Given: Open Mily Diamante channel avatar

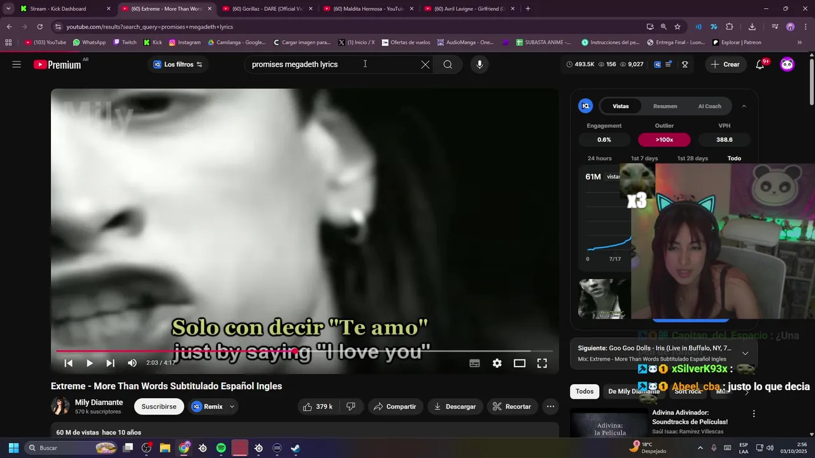Looking at the screenshot, I should 60,406.
